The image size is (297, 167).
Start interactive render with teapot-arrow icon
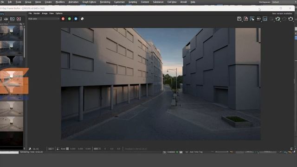pyautogui.click(x=278, y=19)
